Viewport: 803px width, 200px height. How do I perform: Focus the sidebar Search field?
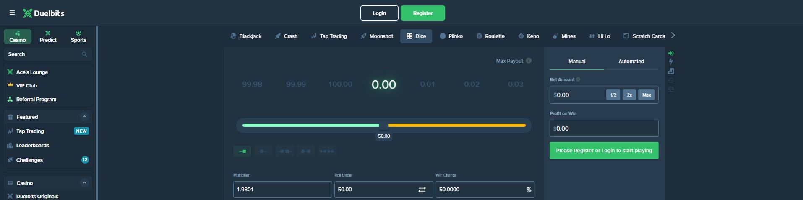tap(48, 54)
